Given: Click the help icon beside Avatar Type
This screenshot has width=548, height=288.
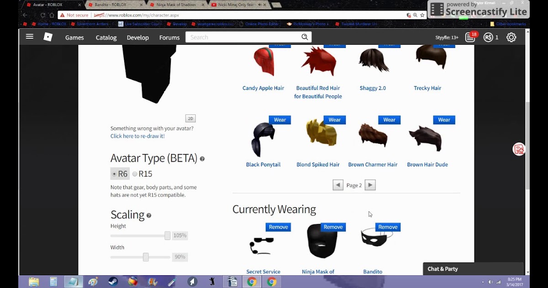Looking at the screenshot, I should point(202,159).
